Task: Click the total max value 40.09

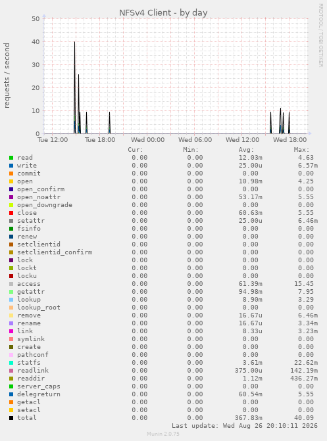Action: click(304, 418)
